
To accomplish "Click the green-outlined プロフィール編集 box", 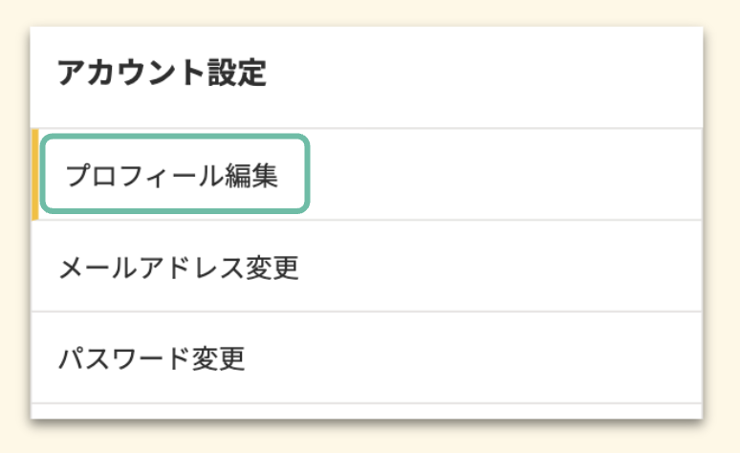I will pyautogui.click(x=174, y=174).
